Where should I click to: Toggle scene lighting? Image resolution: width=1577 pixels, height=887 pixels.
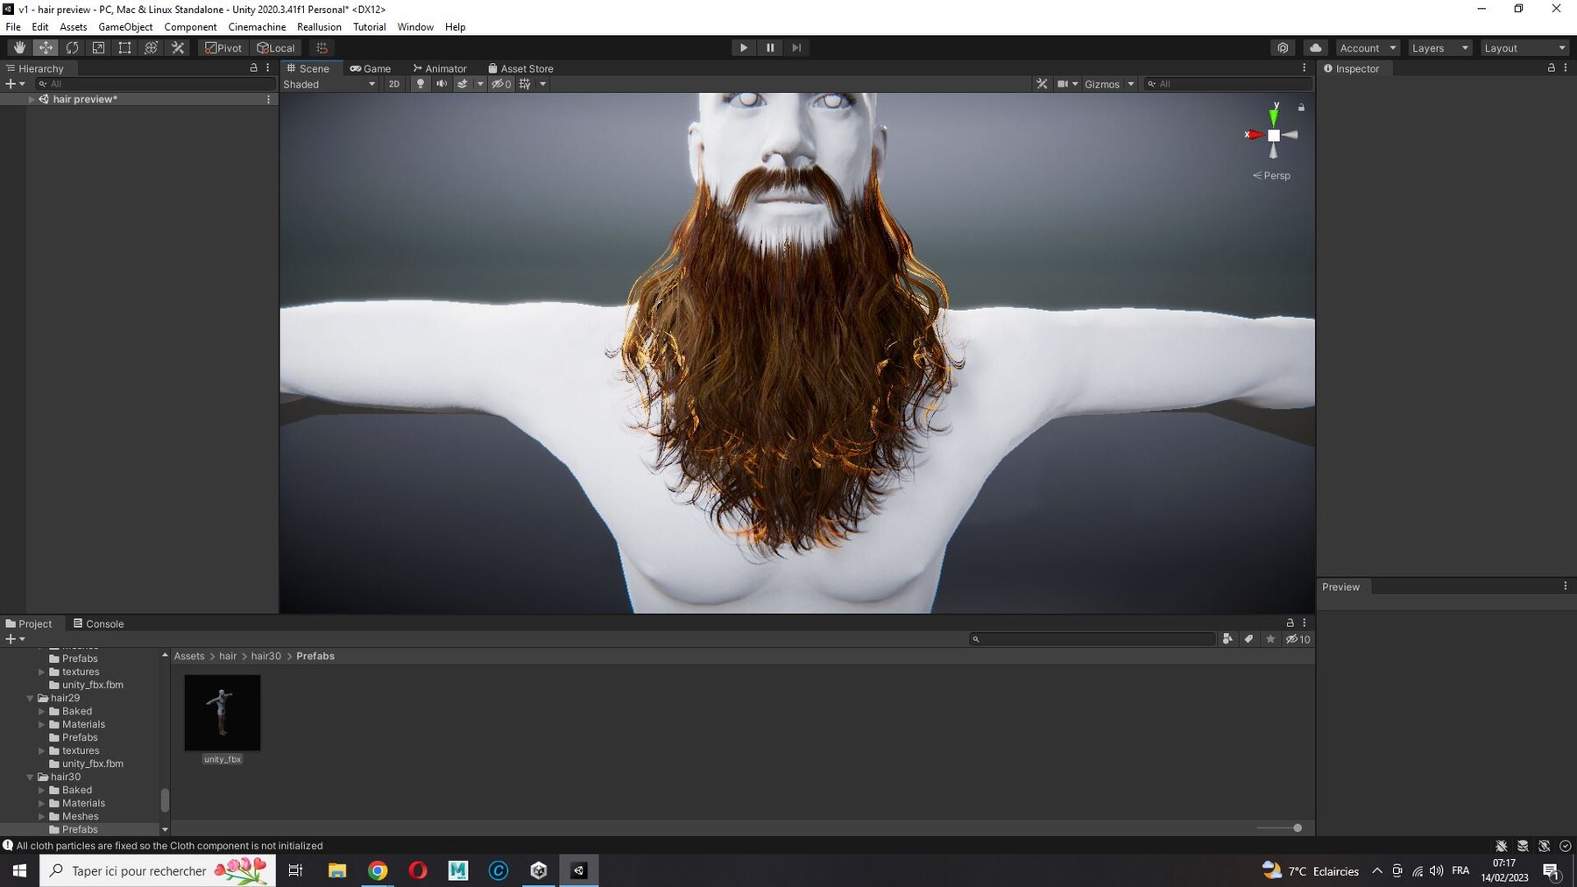point(421,84)
